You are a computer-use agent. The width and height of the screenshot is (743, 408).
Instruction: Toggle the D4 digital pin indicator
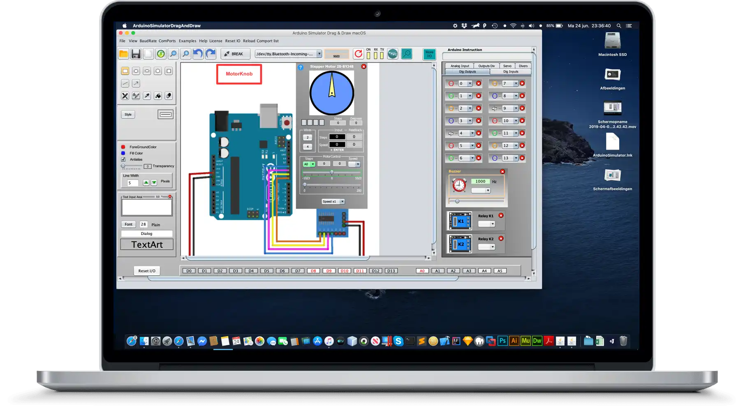251,271
